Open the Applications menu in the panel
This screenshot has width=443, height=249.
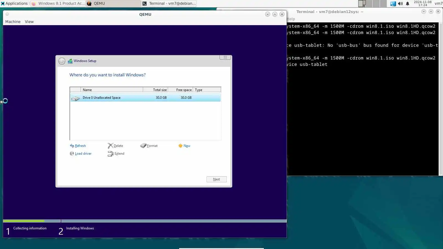point(15,3)
